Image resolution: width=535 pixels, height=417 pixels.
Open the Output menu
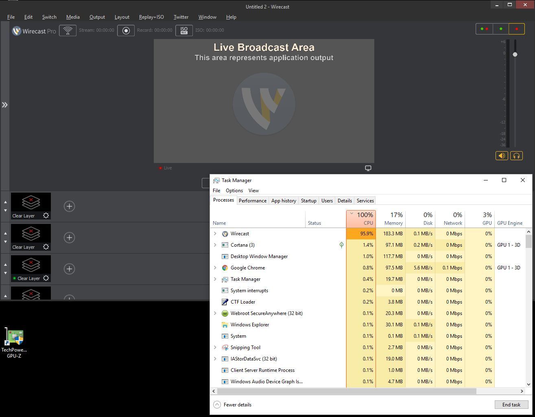tap(97, 17)
